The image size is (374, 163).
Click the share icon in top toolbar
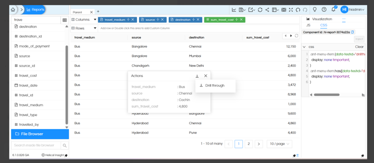point(267,10)
